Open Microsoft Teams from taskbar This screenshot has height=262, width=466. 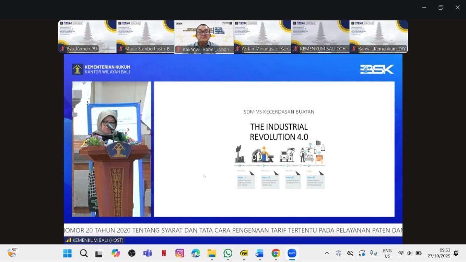pyautogui.click(x=148, y=253)
